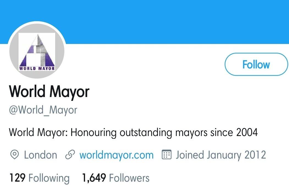Click the calendar joined-date icon

(x=167, y=155)
